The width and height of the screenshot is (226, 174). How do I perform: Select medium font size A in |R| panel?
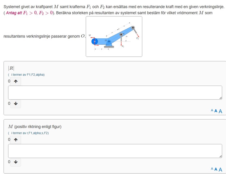(x=216, y=111)
